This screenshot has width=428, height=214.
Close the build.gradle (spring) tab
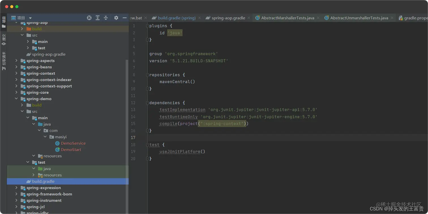click(200, 18)
